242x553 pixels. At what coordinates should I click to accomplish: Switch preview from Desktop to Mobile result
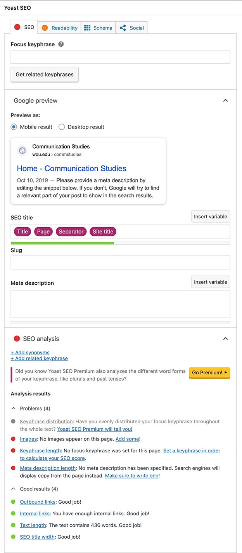click(x=14, y=127)
